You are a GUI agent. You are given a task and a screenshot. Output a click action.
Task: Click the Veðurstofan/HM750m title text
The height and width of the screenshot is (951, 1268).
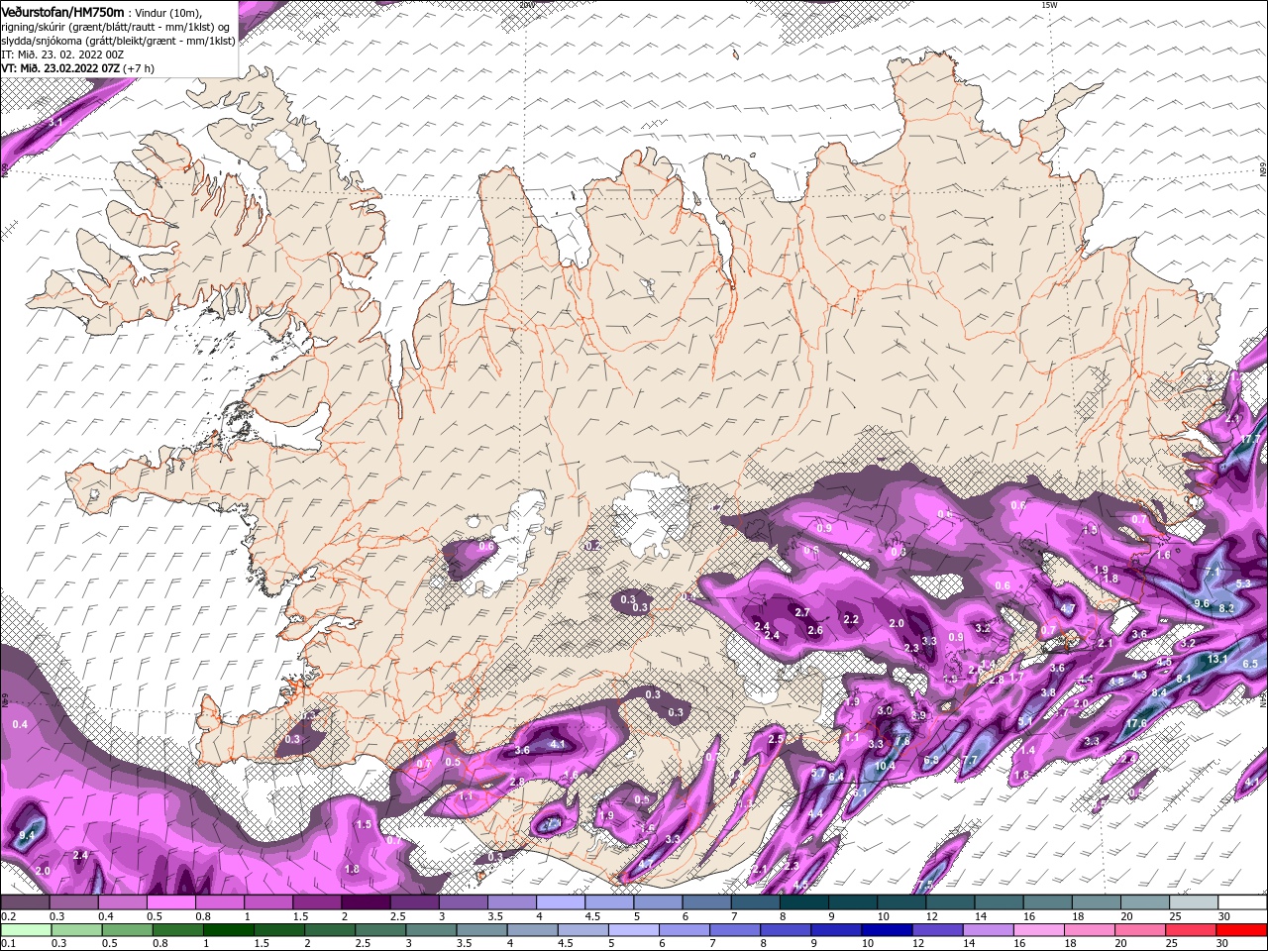click(63, 12)
